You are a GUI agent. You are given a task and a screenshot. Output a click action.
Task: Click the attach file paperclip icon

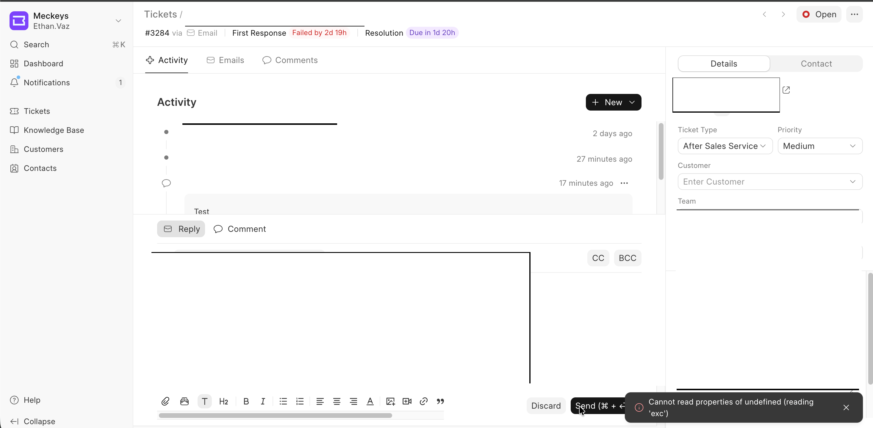[x=165, y=401]
